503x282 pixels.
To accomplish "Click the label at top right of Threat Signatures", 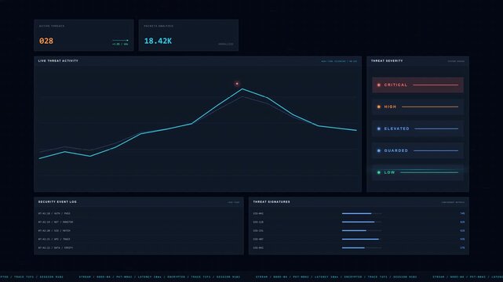I will (x=453, y=202).
